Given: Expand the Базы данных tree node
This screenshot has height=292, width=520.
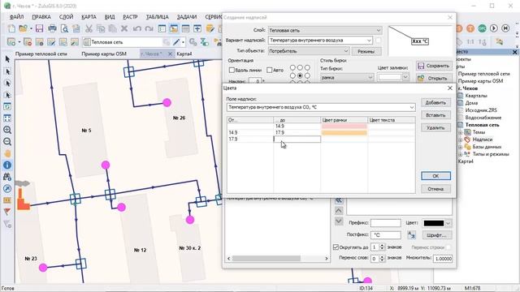Looking at the screenshot, I should point(461,147).
